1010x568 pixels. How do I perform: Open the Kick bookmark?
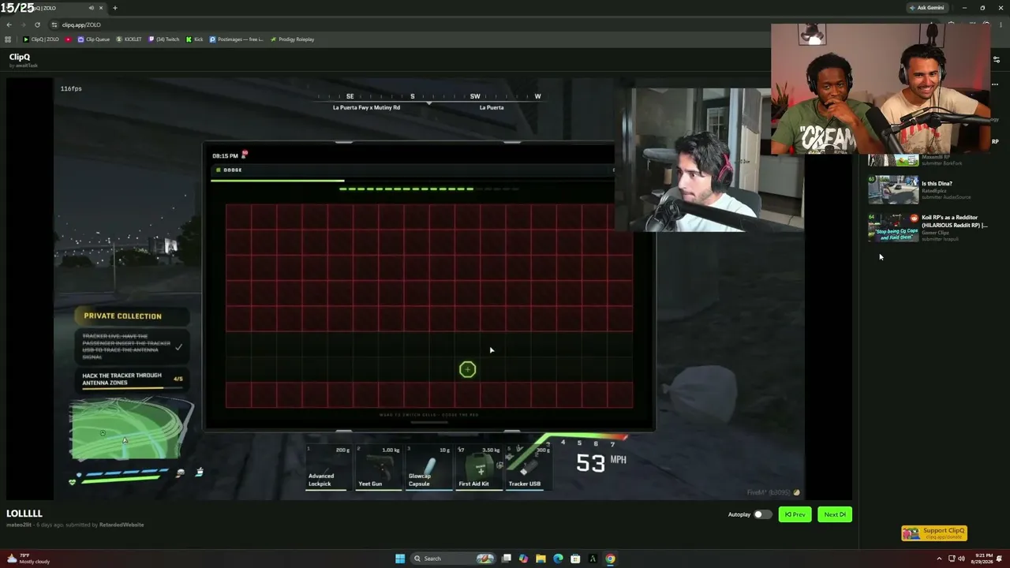click(x=194, y=39)
